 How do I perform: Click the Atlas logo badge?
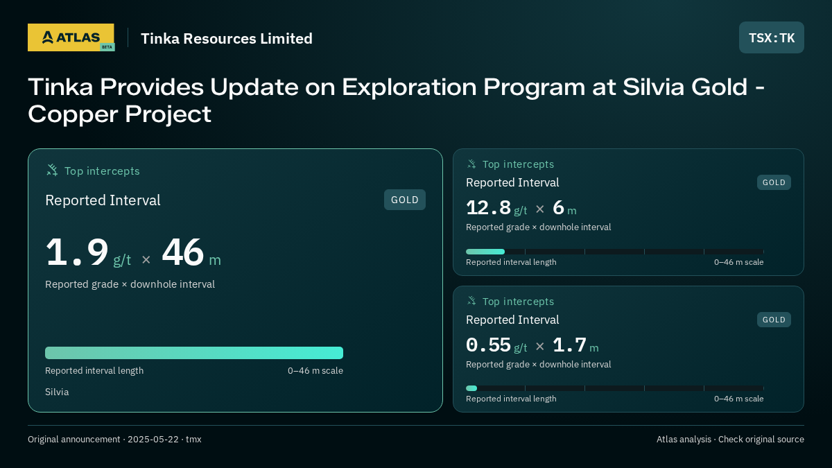(x=71, y=37)
